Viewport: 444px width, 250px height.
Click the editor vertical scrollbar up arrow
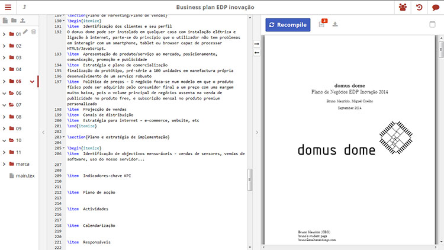(x=250, y=18)
